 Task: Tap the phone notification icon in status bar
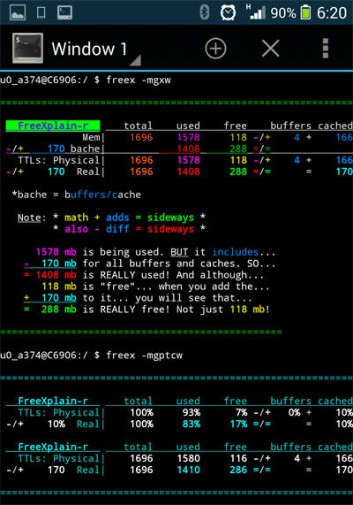tap(41, 13)
